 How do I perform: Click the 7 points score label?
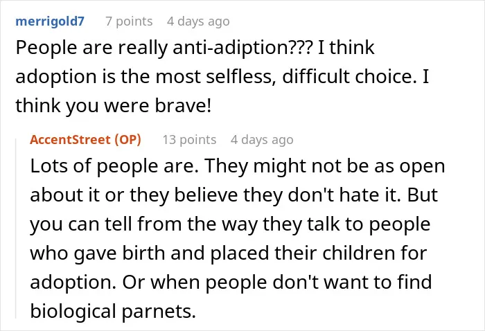coord(129,21)
